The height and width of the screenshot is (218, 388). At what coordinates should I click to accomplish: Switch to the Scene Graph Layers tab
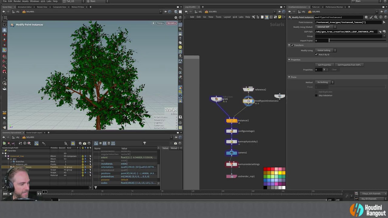tap(34, 133)
